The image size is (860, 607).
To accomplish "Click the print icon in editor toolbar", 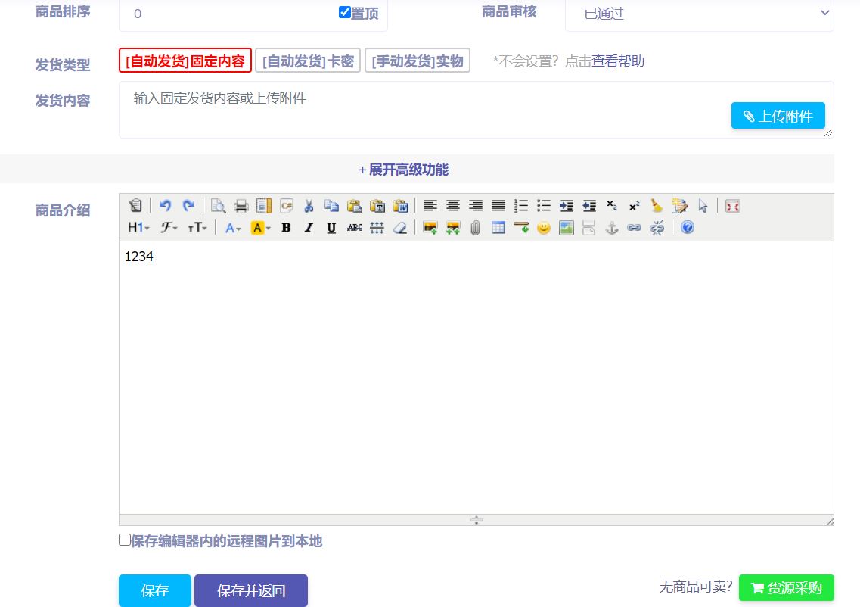I will click(241, 206).
